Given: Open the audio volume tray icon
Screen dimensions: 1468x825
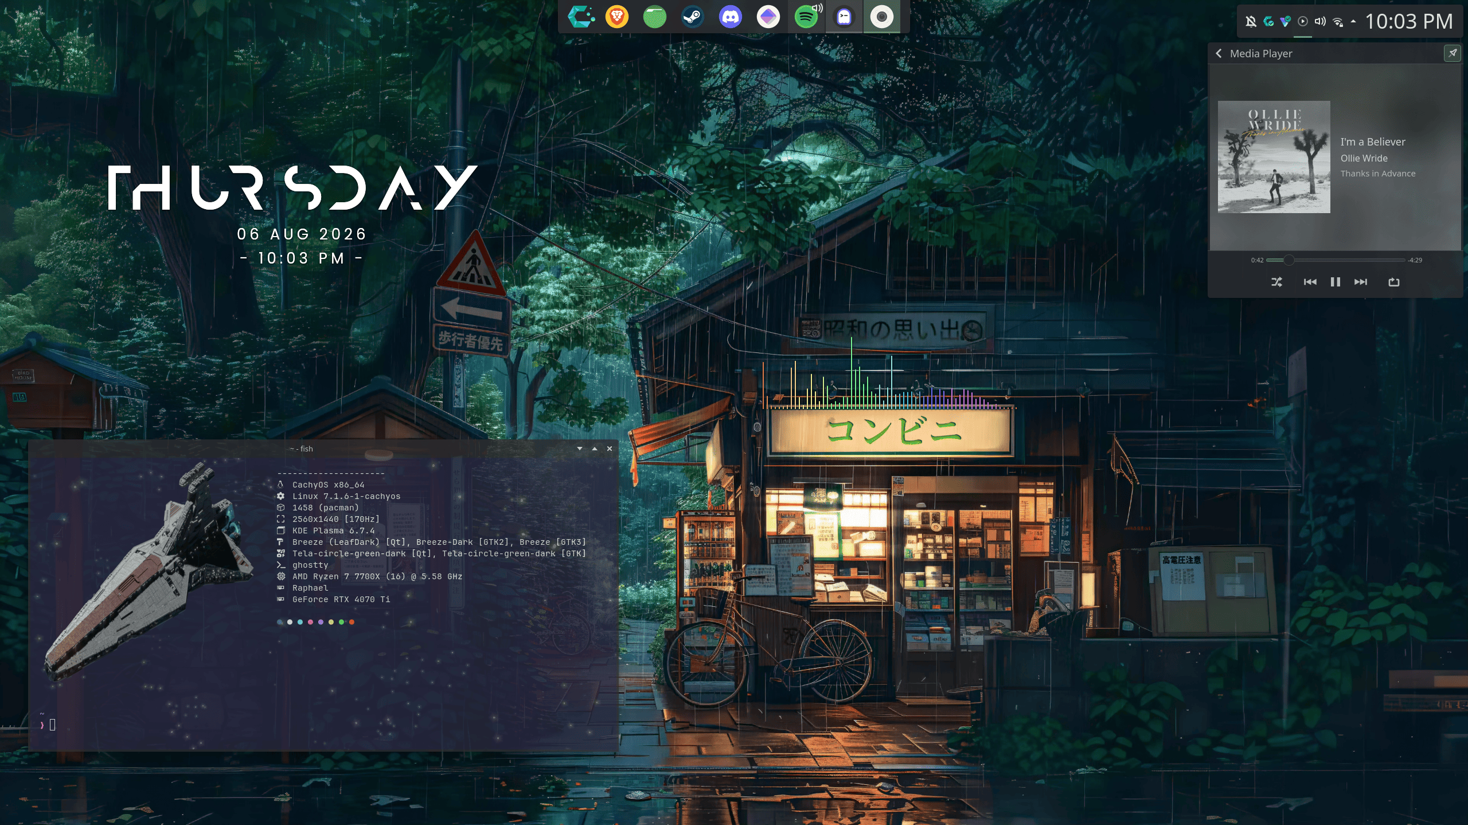Looking at the screenshot, I should click(1320, 22).
